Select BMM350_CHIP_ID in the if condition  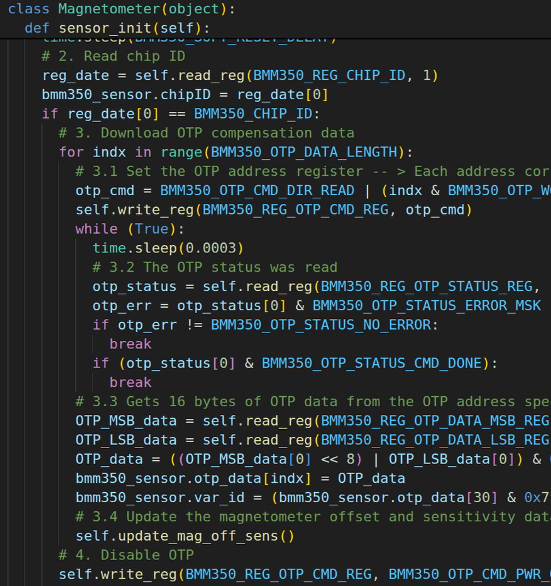[256, 114]
